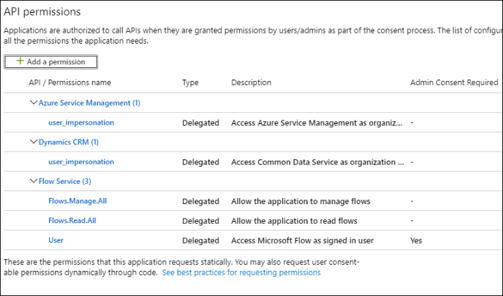Click Delegated type in Azure Service Management user_impersonation row
503x296 pixels.
[x=200, y=123]
